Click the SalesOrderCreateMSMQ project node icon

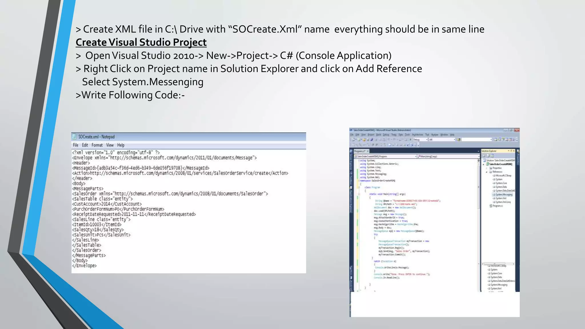pos(488,164)
